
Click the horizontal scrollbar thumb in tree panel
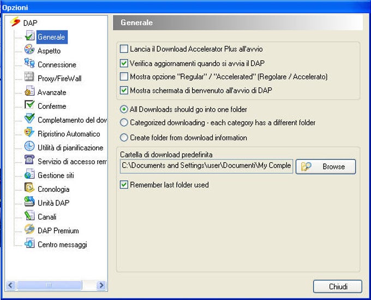tap(49, 285)
